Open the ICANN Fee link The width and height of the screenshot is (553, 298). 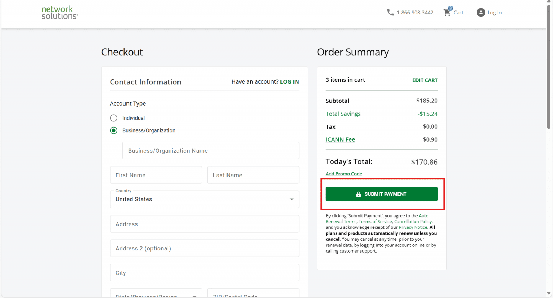[340, 139]
